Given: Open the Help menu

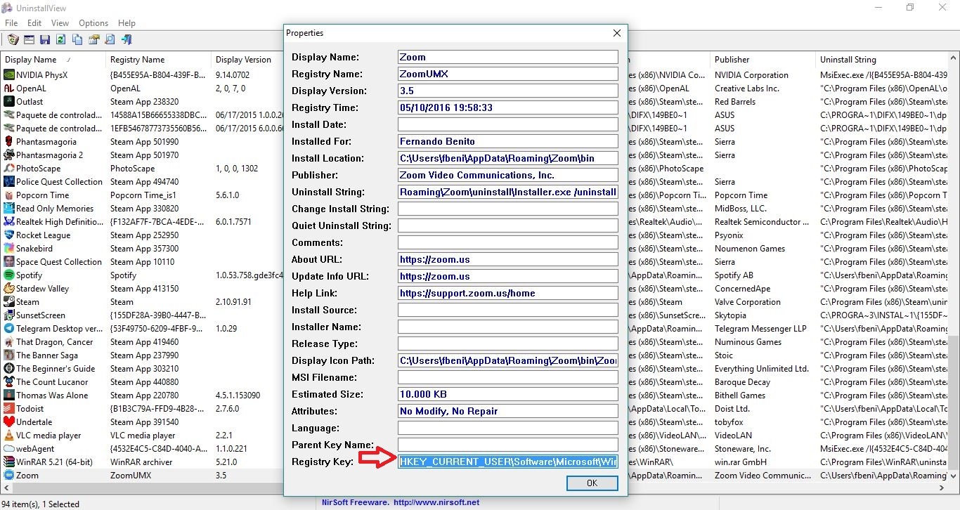Looking at the screenshot, I should pyautogui.click(x=127, y=23).
